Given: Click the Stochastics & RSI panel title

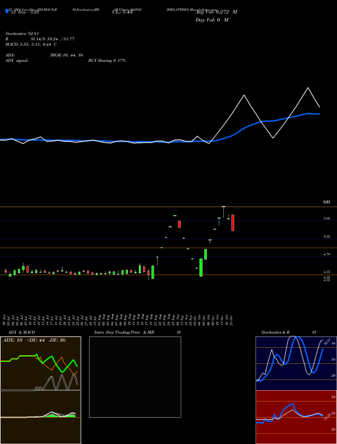Looking at the screenshot, I should coord(288,332).
